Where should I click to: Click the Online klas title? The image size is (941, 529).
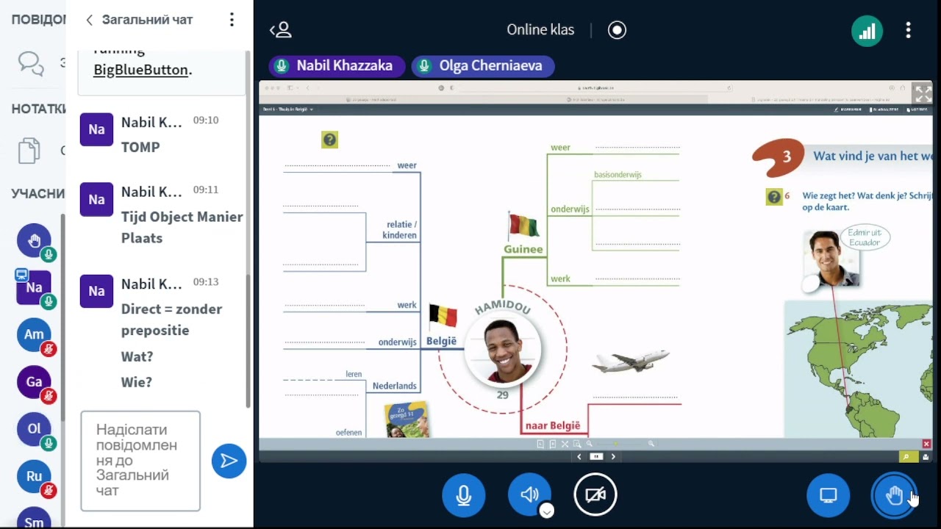pyautogui.click(x=540, y=30)
